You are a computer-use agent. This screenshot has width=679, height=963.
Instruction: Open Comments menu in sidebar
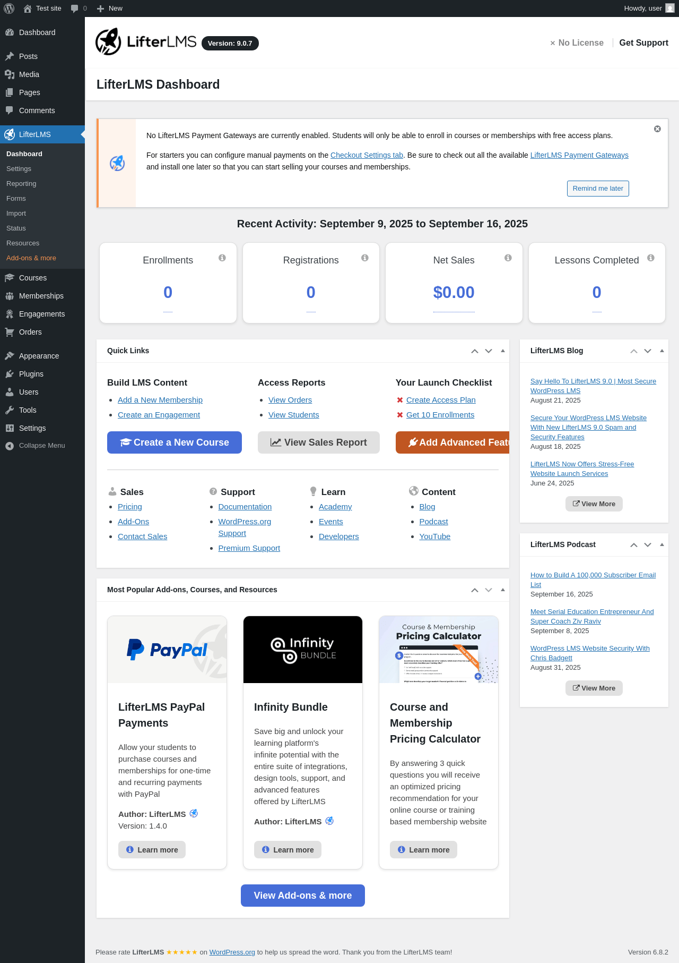click(42, 110)
